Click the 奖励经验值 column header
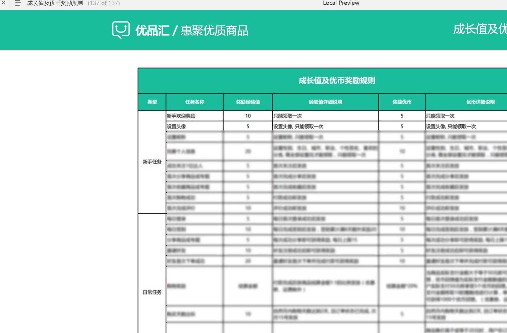The width and height of the screenshot is (507, 333). pyautogui.click(x=247, y=102)
